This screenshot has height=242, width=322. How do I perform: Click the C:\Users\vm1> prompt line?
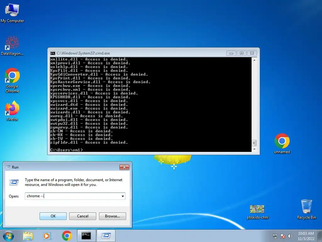coord(67,150)
